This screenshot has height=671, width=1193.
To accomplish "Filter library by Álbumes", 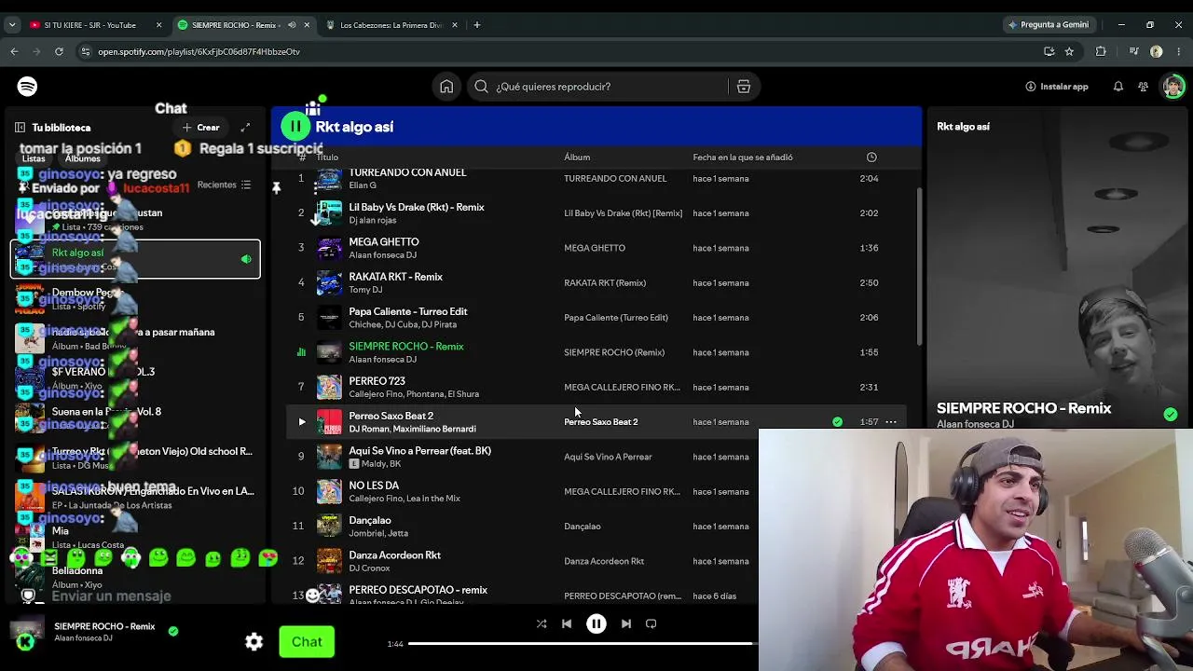I will 82,158.
